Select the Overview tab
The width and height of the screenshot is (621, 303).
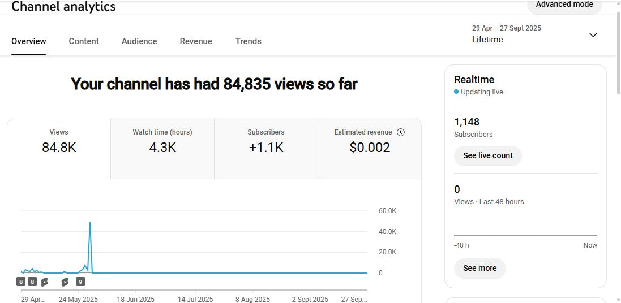tap(29, 41)
